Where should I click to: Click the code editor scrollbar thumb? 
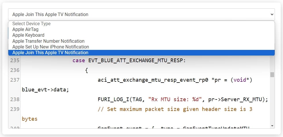click(272, 75)
